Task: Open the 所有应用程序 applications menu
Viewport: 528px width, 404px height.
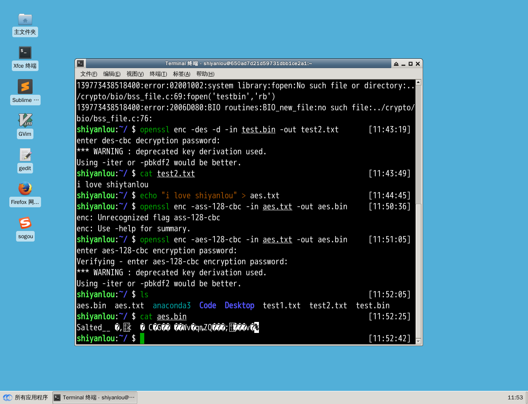Action: click(x=26, y=398)
